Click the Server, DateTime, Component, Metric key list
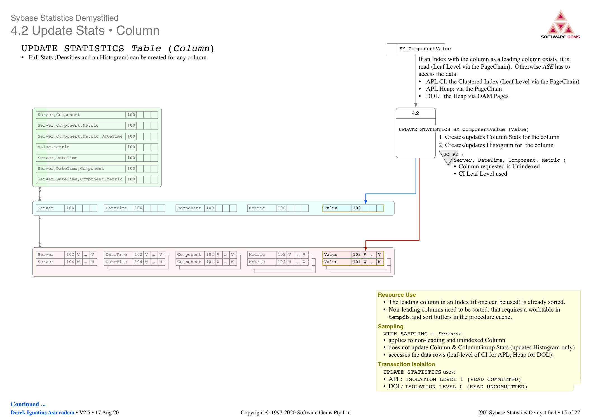The width and height of the screenshot is (591, 418). [x=510, y=160]
